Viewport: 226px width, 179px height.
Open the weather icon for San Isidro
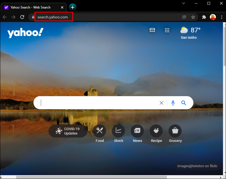click(x=184, y=30)
